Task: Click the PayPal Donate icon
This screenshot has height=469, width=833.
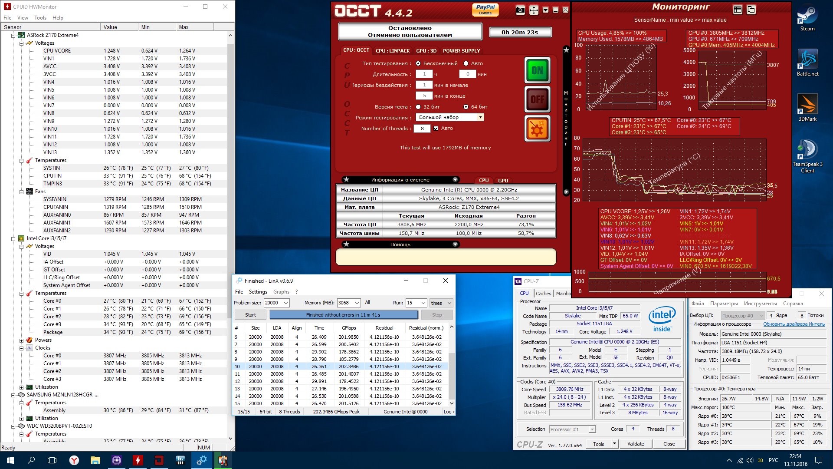Action: coord(485,10)
